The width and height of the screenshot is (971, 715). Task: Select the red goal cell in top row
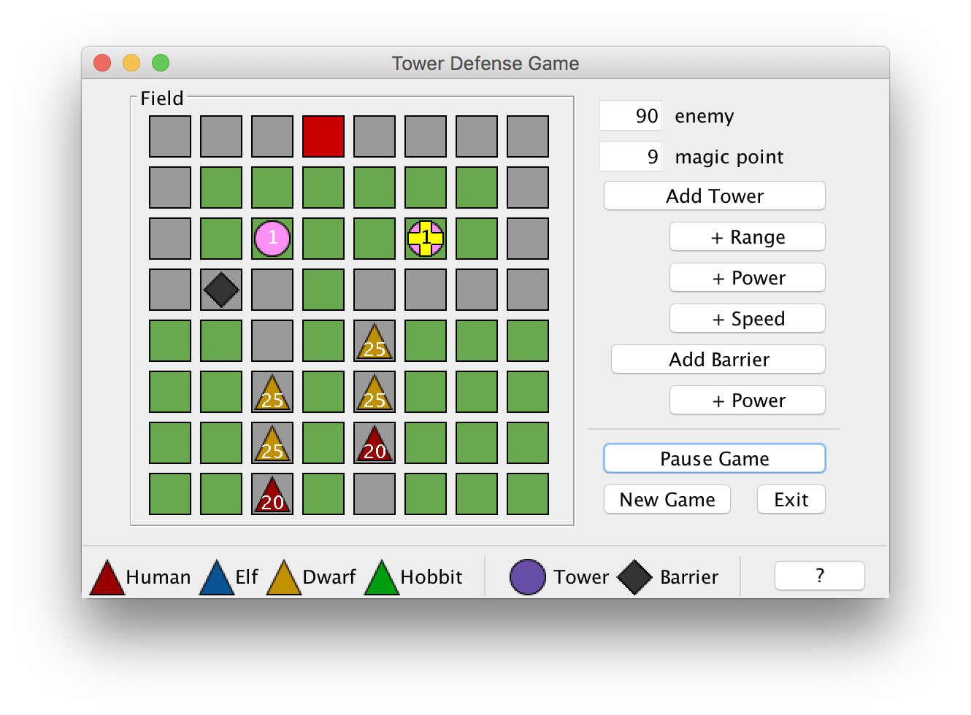(323, 136)
